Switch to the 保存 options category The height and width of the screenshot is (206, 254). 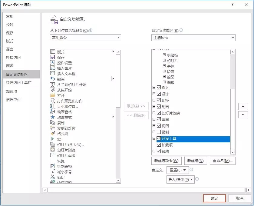[x=21, y=33]
